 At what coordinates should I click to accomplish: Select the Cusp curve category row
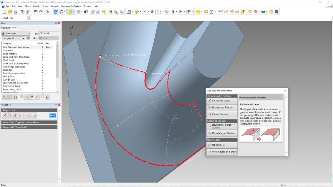pos(8,51)
